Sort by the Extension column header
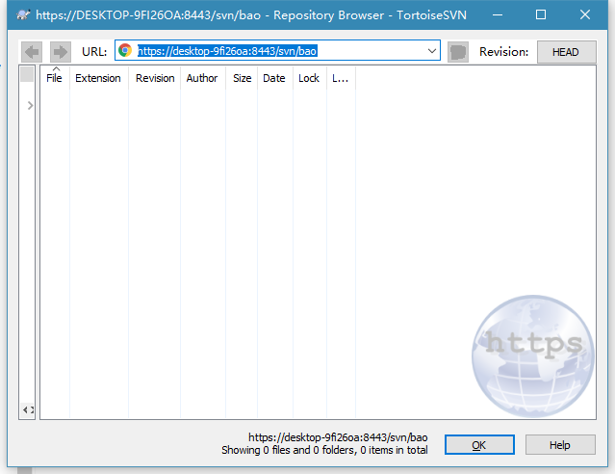The height and width of the screenshot is (474, 615). (x=98, y=78)
